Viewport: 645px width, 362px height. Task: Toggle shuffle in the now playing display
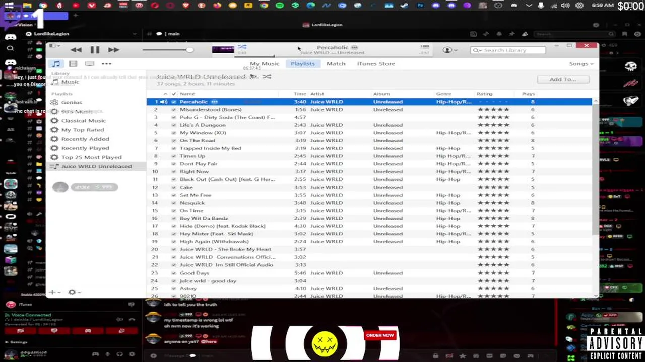coord(242,47)
